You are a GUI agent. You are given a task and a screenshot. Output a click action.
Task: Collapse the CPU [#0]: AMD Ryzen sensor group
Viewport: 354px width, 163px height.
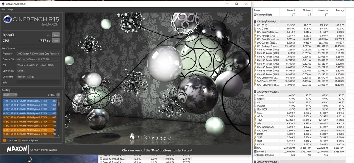[255, 22]
